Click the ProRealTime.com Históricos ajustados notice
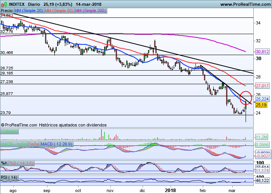This screenshot has height=194, width=272. [54, 125]
